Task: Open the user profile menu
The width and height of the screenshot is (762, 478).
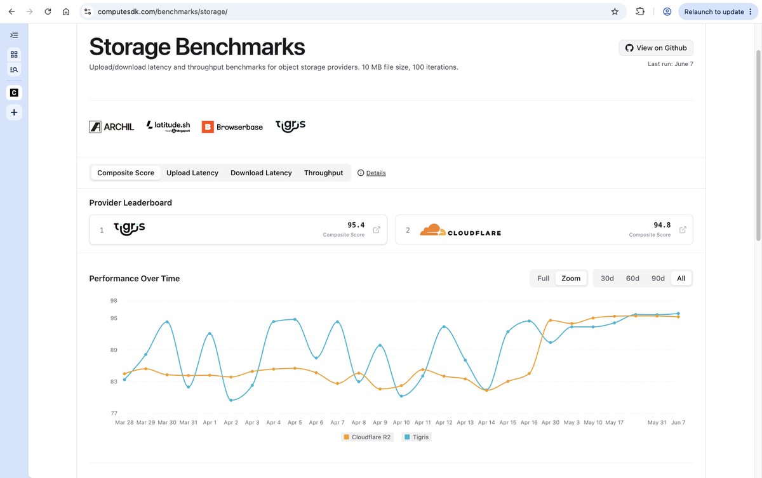Action: point(667,11)
